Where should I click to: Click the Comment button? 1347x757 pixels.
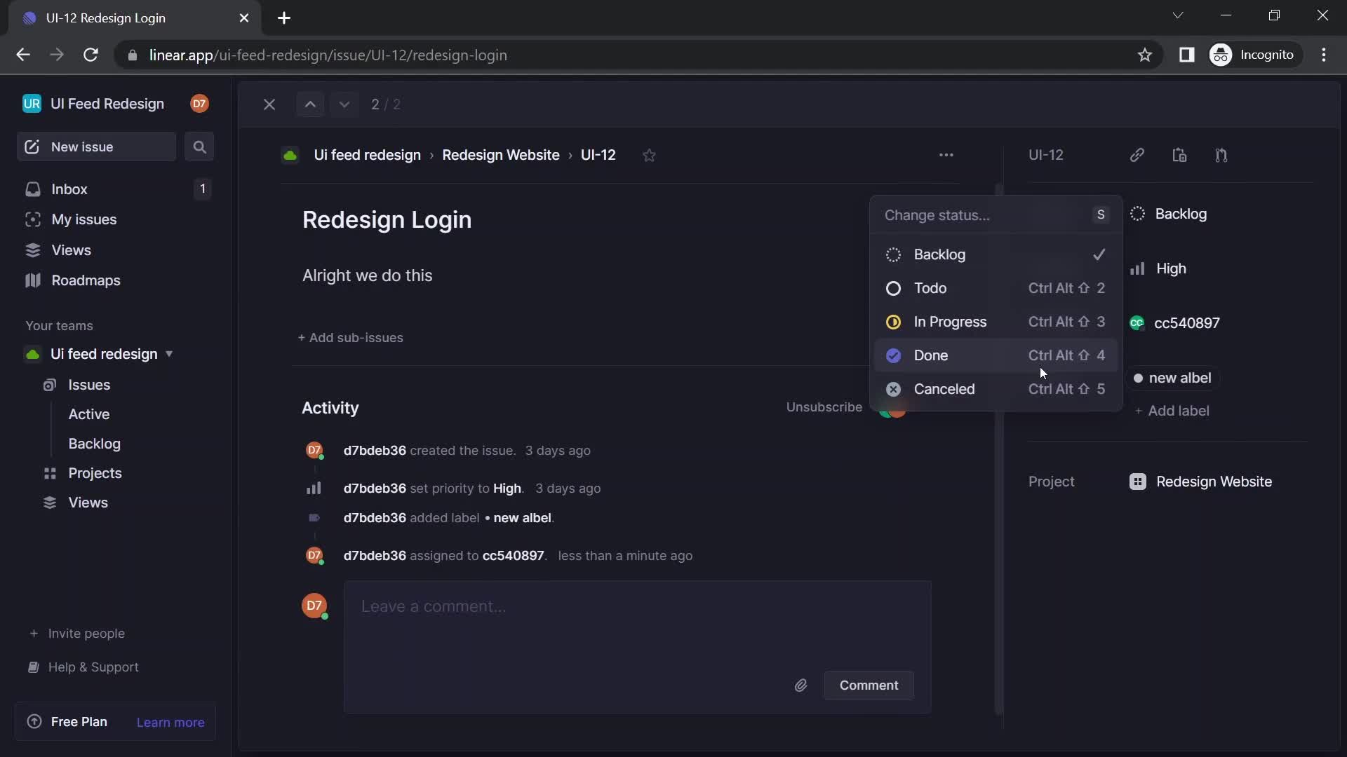pos(868,685)
